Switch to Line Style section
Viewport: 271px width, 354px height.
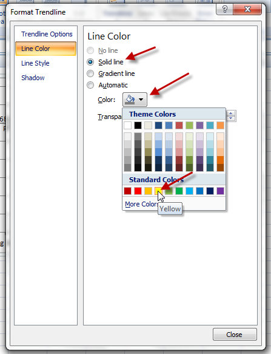click(35, 63)
